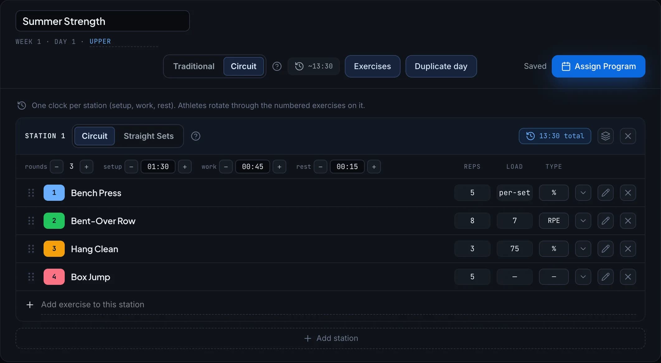Click the orange number 3 badge
Screen dimensions: 661x363
click(x=54, y=249)
